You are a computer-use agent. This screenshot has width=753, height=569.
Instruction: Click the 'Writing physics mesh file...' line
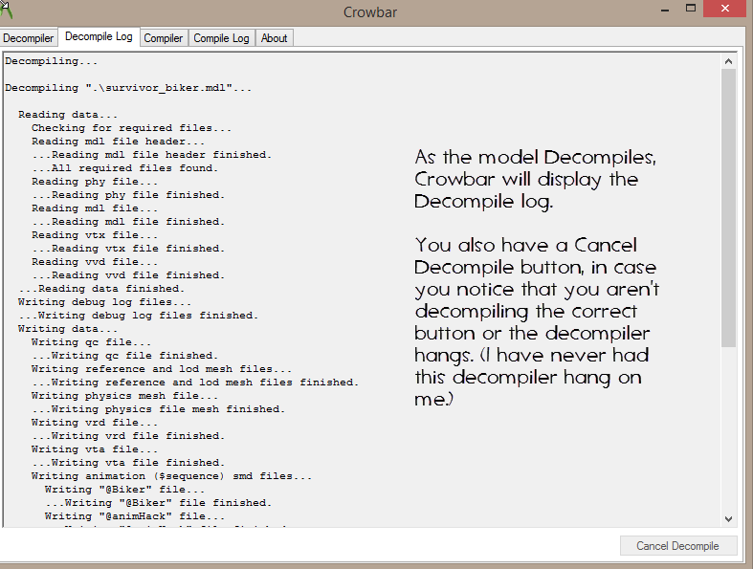pyautogui.click(x=124, y=396)
